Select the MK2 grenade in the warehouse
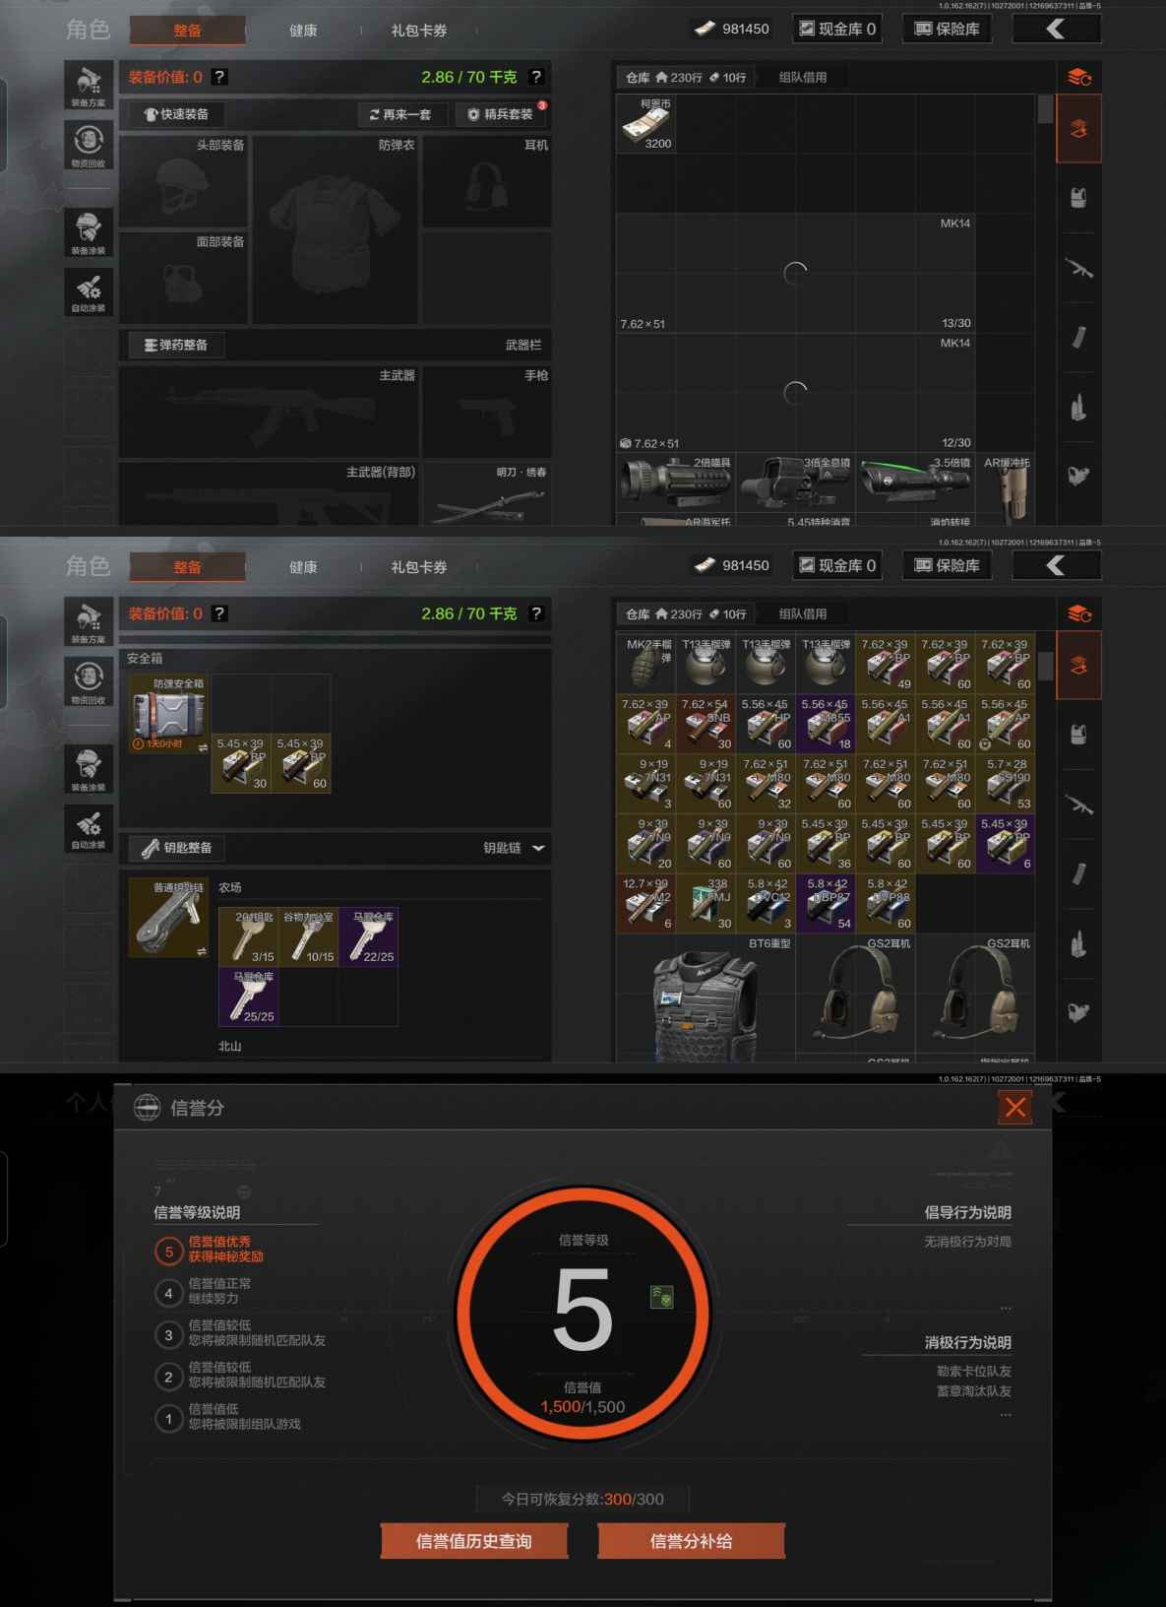The width and height of the screenshot is (1166, 1607). coord(646,663)
